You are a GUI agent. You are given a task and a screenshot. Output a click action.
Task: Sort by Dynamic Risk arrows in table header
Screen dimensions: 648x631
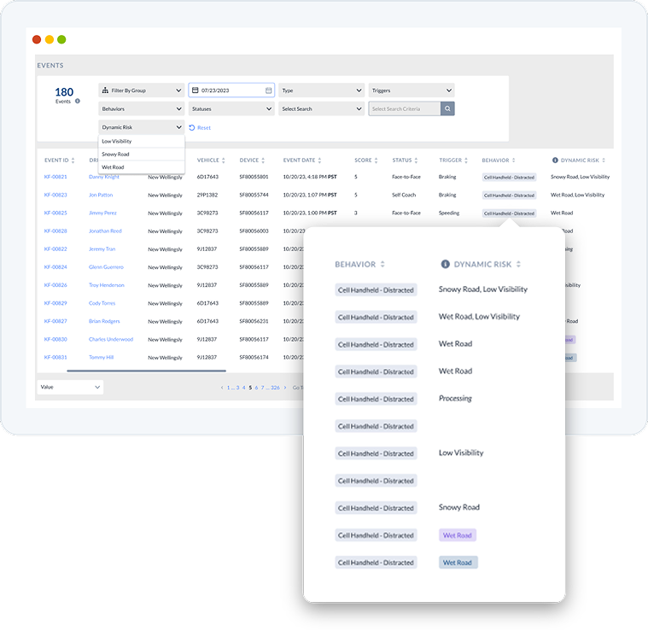[x=604, y=161]
